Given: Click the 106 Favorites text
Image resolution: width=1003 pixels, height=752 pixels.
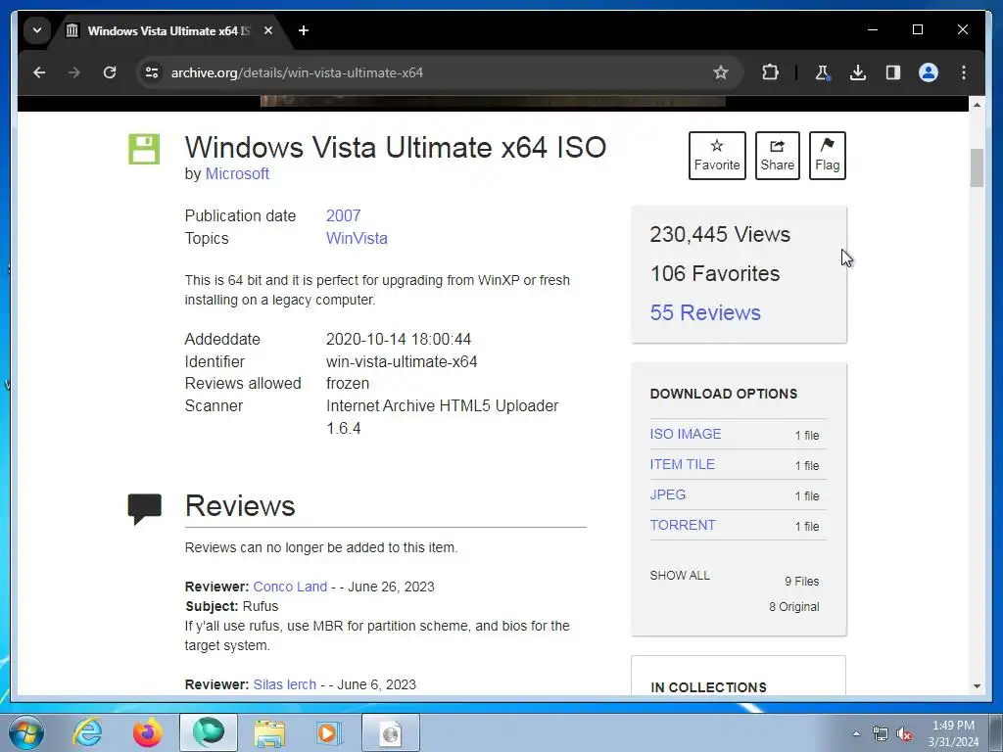Looking at the screenshot, I should [715, 274].
